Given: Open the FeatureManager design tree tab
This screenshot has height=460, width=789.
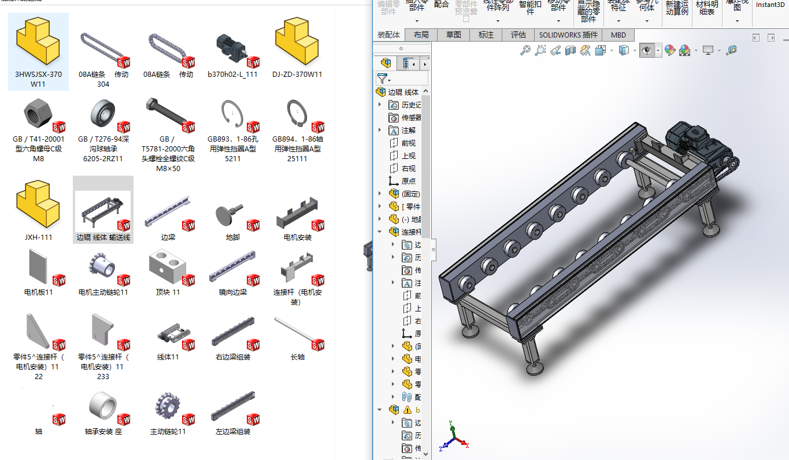Looking at the screenshot, I should point(386,64).
